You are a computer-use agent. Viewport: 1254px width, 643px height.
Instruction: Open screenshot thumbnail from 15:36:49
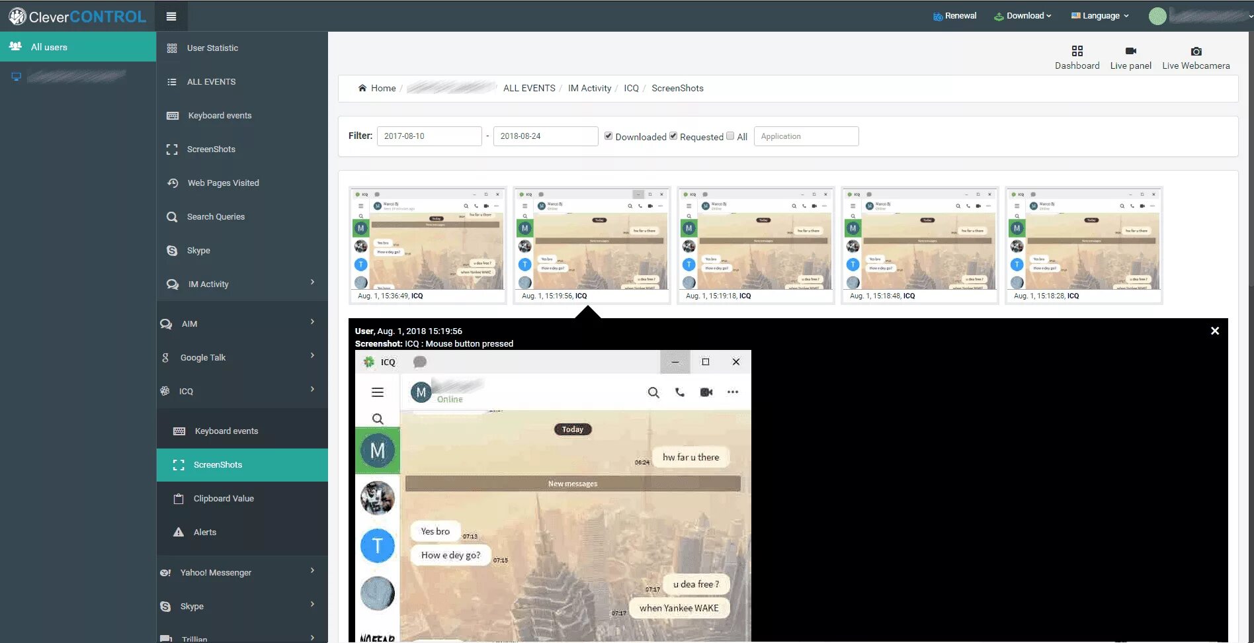click(x=428, y=245)
